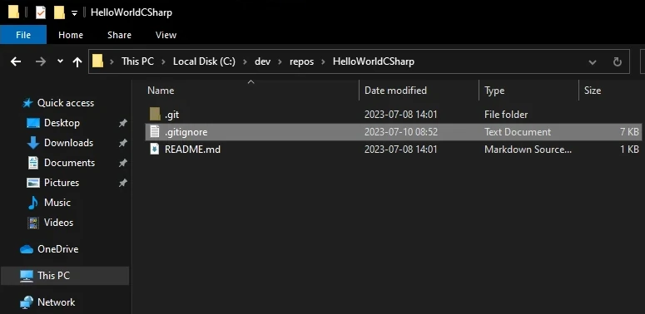This screenshot has height=314, width=645.
Task: Switch to the View ribbon tab
Action: pos(166,35)
